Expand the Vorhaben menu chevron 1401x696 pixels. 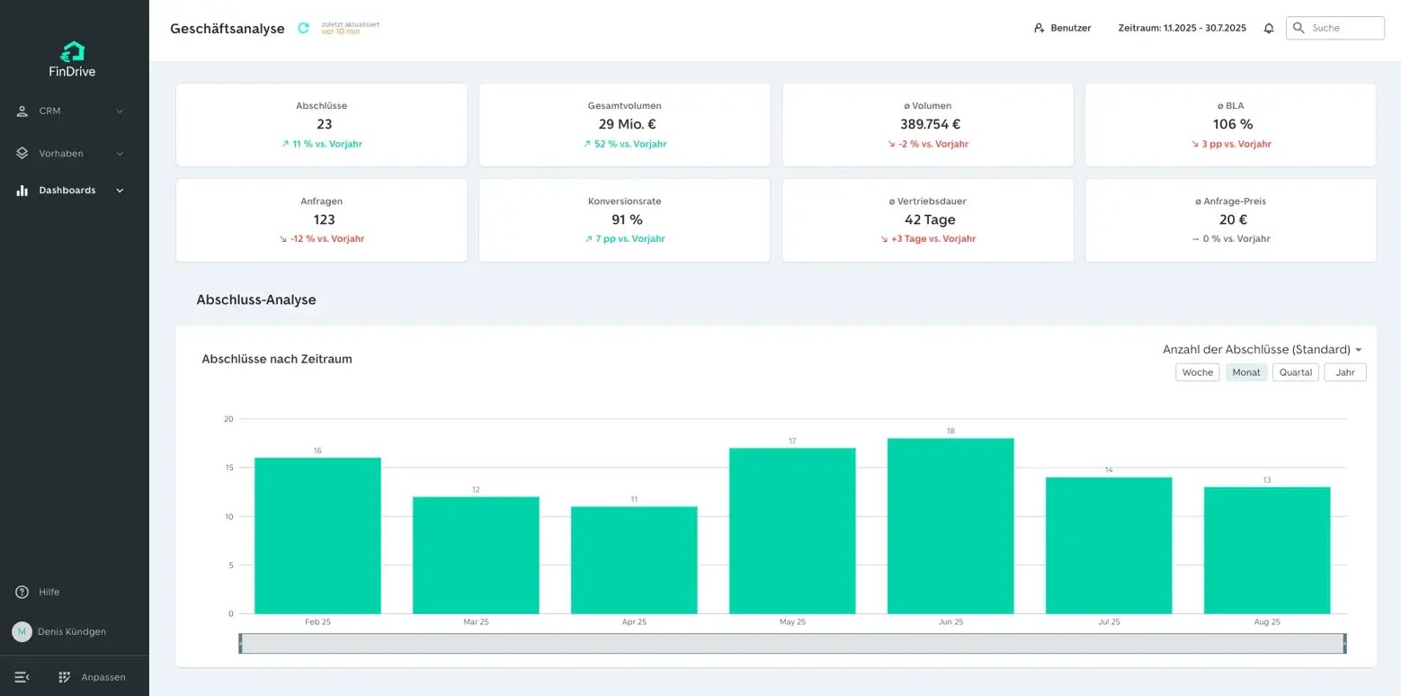[x=120, y=154]
